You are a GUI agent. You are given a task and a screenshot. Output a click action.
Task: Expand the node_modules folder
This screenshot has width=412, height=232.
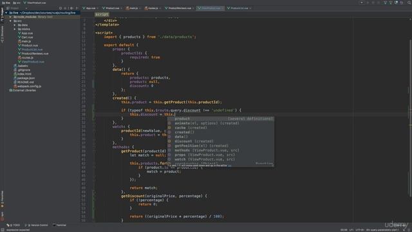10,17
